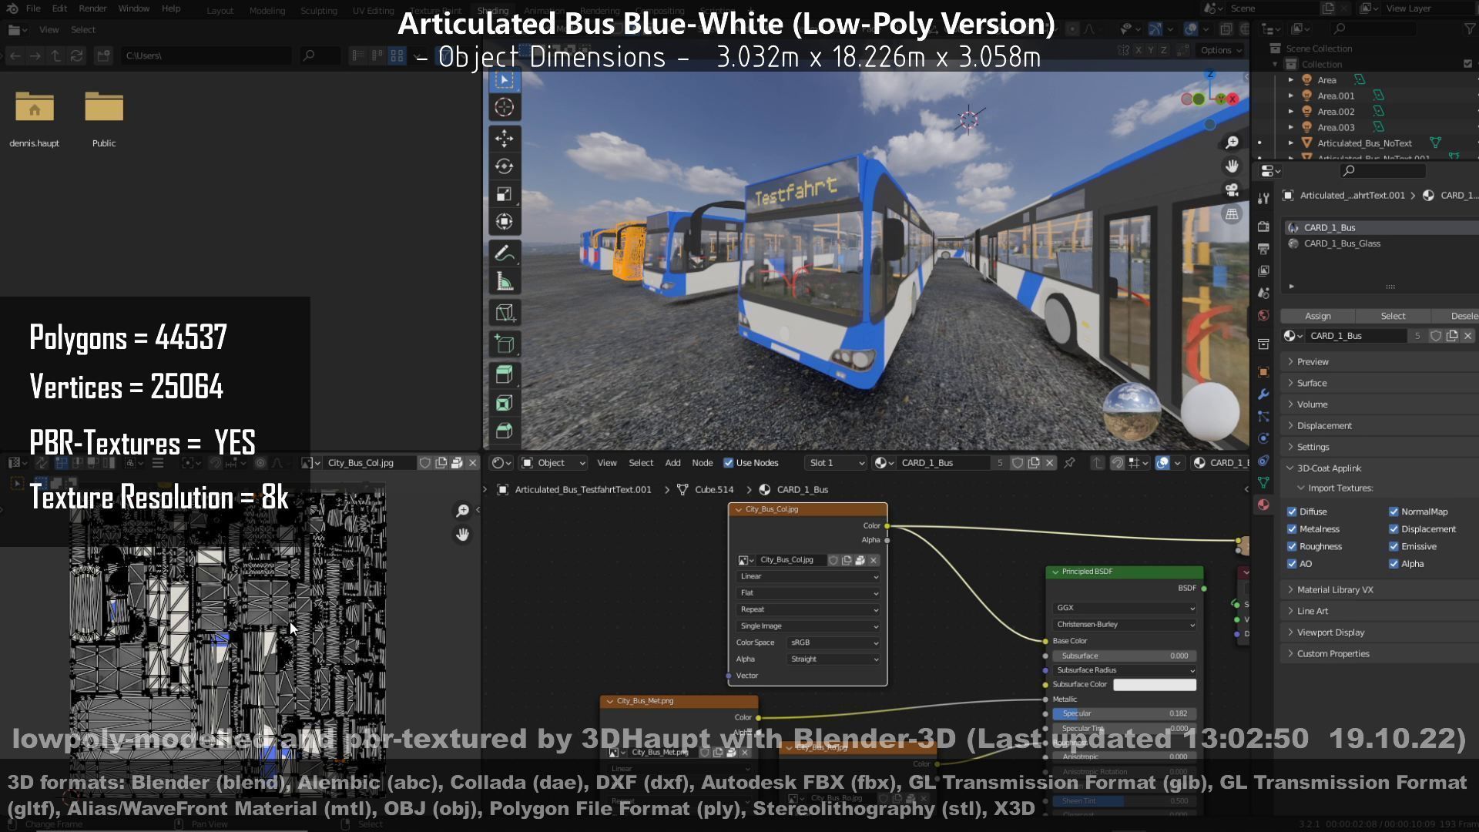Open Linear interpolation dropdown on image node
1479x832 pixels.
[808, 576]
